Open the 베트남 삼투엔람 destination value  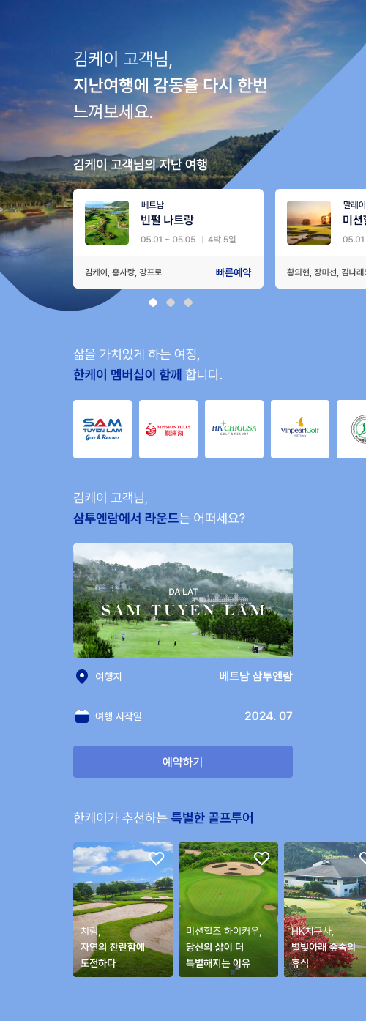(255, 676)
